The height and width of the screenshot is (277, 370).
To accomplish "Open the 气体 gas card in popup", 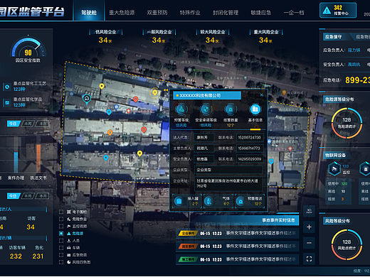I will pyautogui.click(x=218, y=201).
